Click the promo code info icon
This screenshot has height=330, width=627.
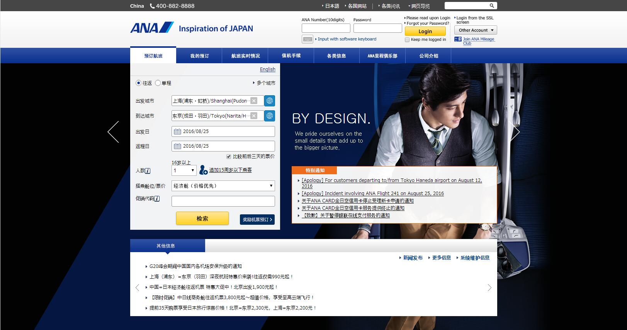pyautogui.click(x=157, y=199)
